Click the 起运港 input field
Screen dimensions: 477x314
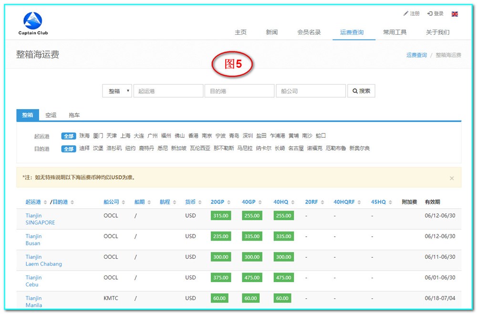tap(168, 91)
